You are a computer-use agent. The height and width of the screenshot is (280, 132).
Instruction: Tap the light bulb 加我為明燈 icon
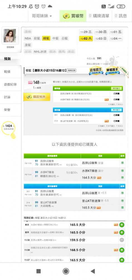[9, 130]
